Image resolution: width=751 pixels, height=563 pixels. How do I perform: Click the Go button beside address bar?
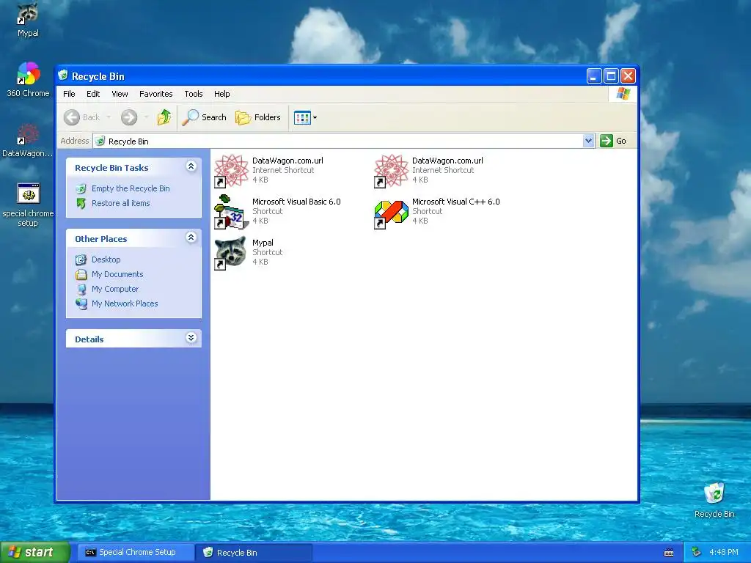(x=614, y=141)
